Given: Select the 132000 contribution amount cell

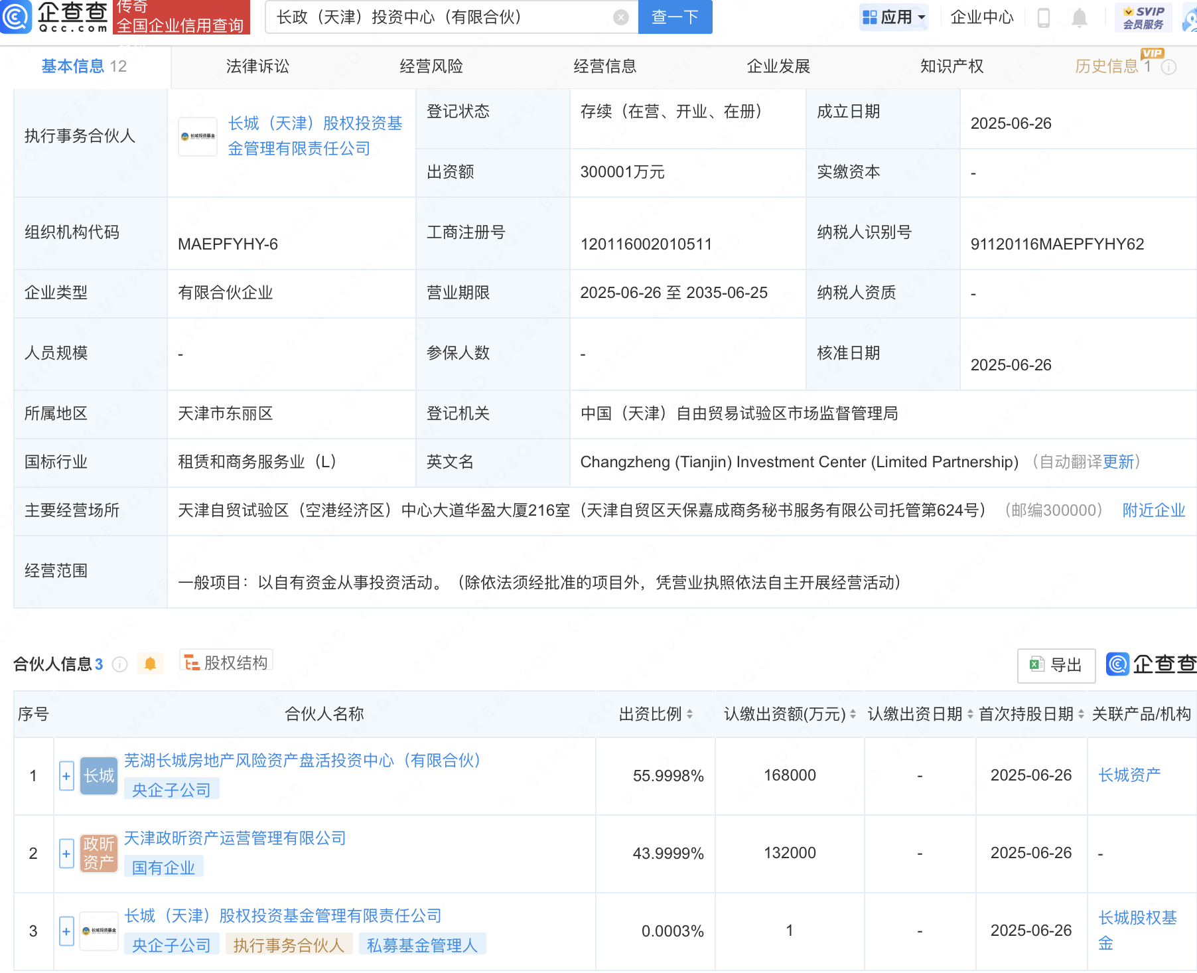Looking at the screenshot, I should click(x=790, y=853).
